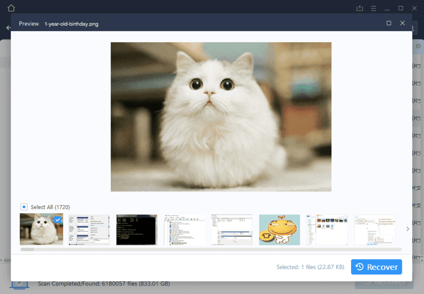Toggle selection of the smiley sticker thumbnail
The width and height of the screenshot is (424, 294).
[x=279, y=229]
